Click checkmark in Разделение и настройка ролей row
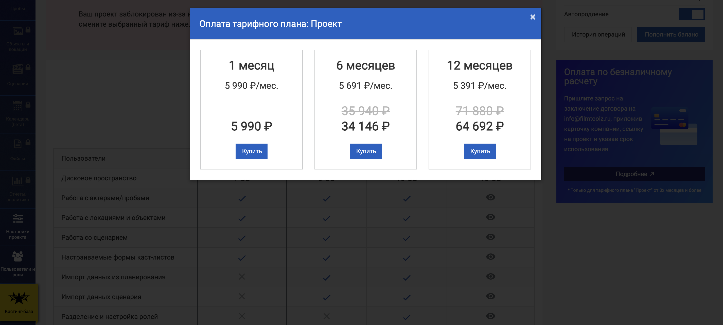This screenshot has width=723, height=325. point(407,317)
